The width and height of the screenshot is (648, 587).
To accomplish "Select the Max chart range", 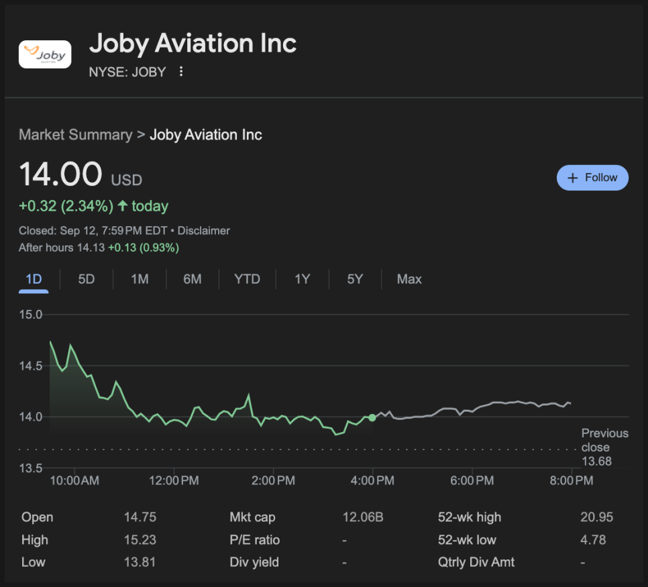I will click(x=409, y=279).
